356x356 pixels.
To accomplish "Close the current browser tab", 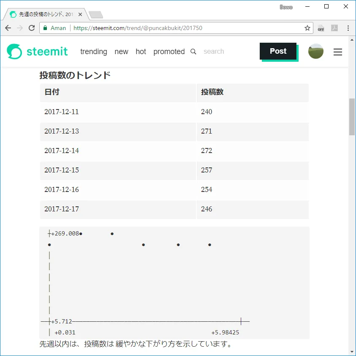I will coord(80,14).
